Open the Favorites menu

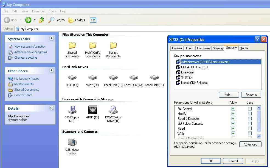click(38, 11)
